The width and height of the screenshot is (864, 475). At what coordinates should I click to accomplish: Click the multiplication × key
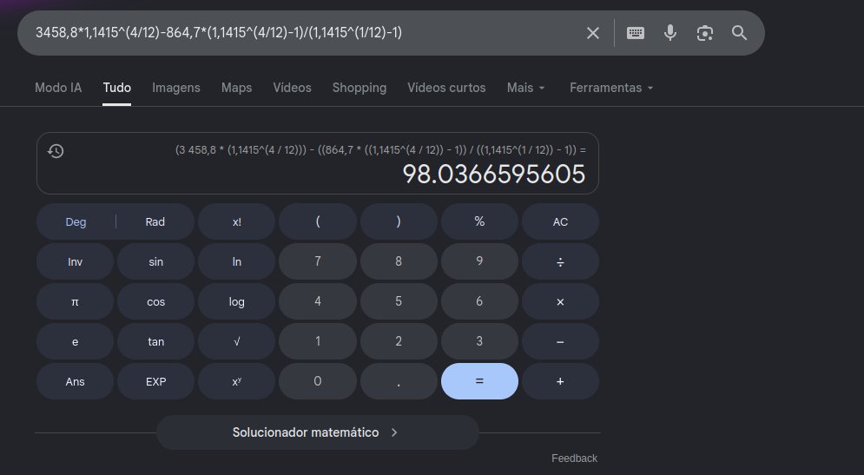click(560, 301)
